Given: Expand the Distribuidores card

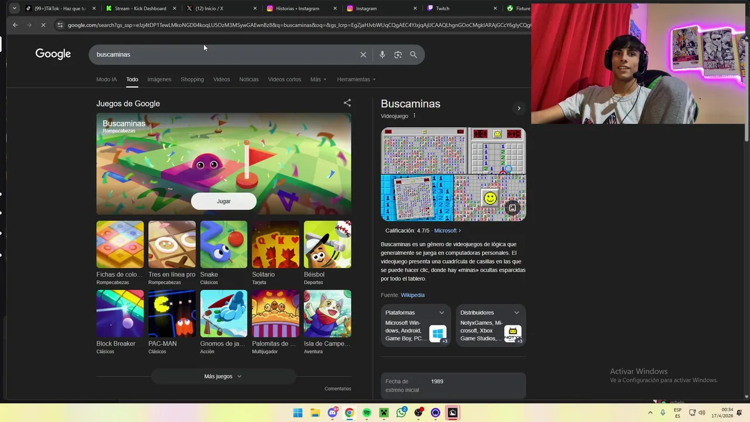Looking at the screenshot, I should tap(517, 312).
